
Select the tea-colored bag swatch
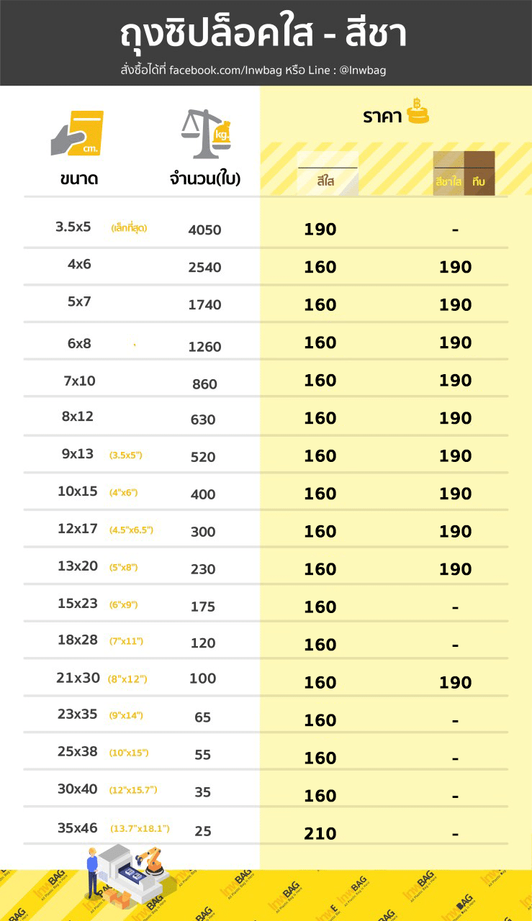click(x=448, y=173)
